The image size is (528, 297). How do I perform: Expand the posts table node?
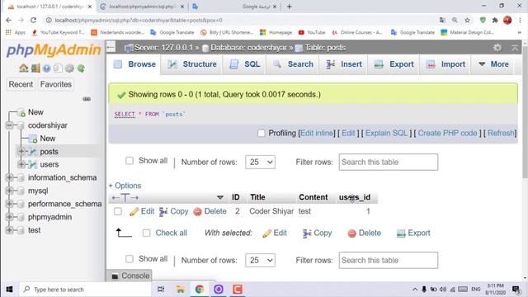(x=21, y=152)
